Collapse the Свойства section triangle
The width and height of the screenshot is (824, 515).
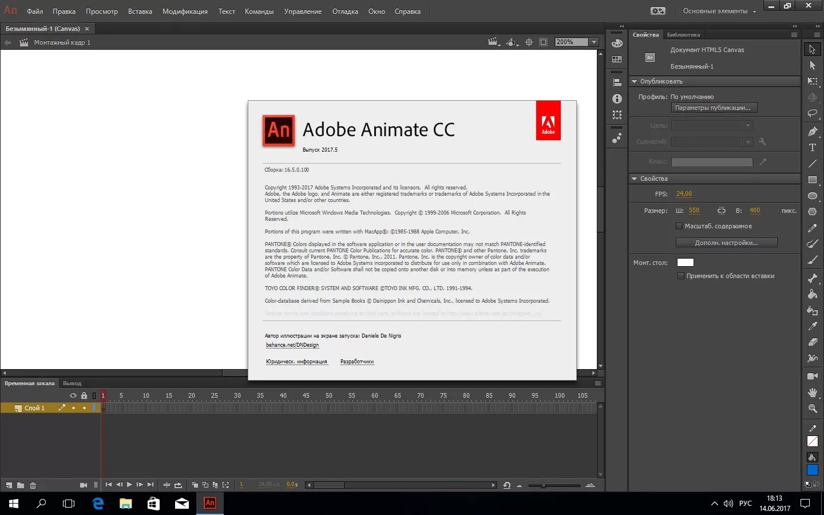[634, 179]
